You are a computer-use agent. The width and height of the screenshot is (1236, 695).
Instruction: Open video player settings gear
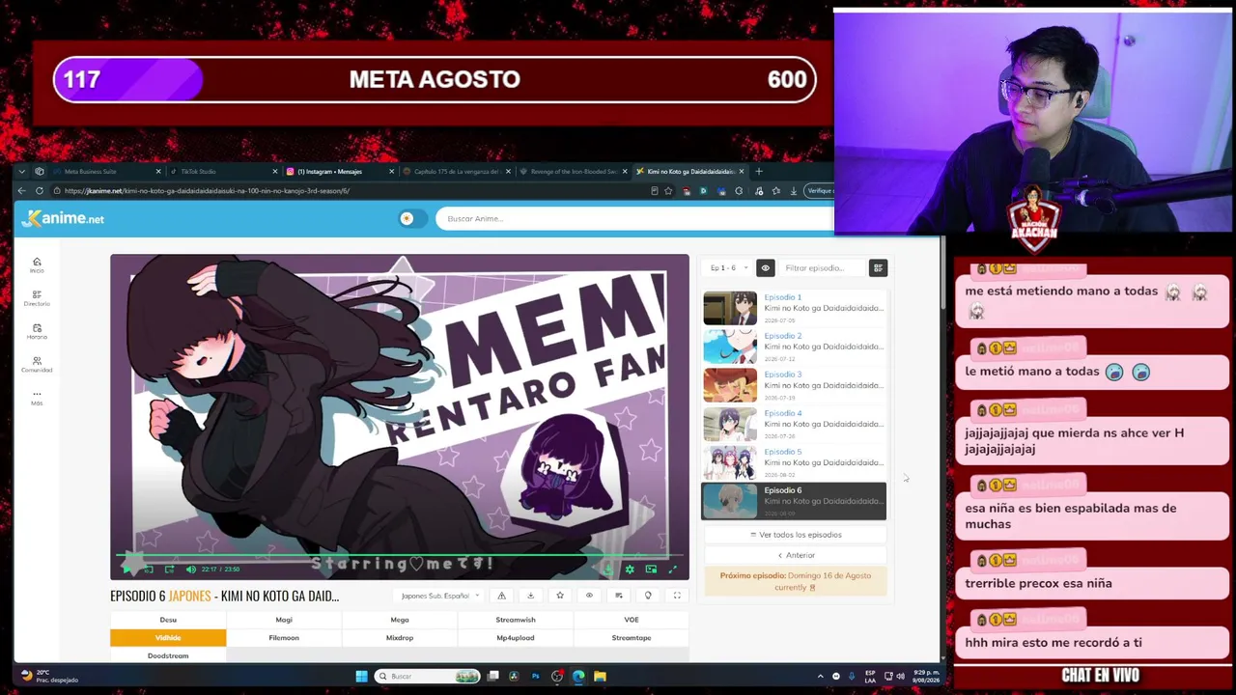pos(630,569)
